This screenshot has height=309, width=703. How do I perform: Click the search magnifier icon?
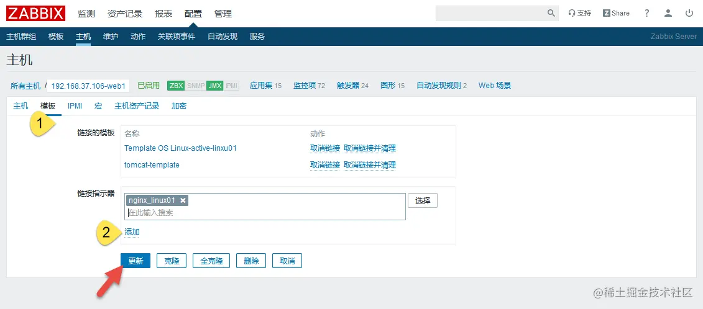pyautogui.click(x=551, y=14)
